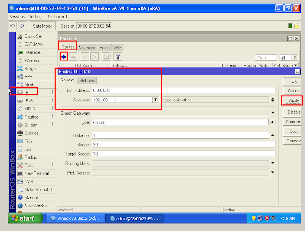Open Gateway field dropdown arrow
Image resolution: width=305 pixels, height=231 pixels.
[156, 100]
